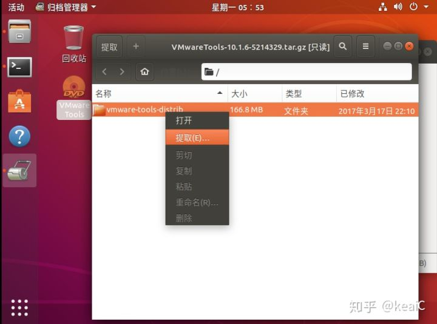Open the Help dock icon

tap(19, 136)
